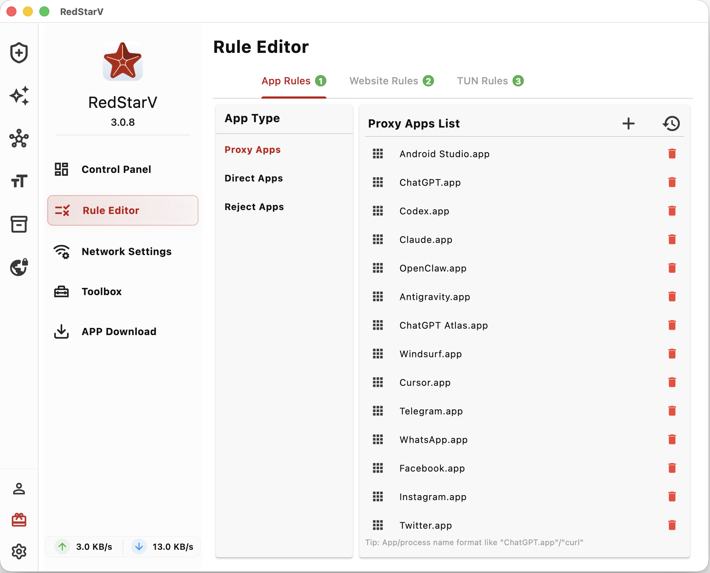710x573 pixels.
Task: Click grid handle beside Twitter.app
Action: pos(378,525)
